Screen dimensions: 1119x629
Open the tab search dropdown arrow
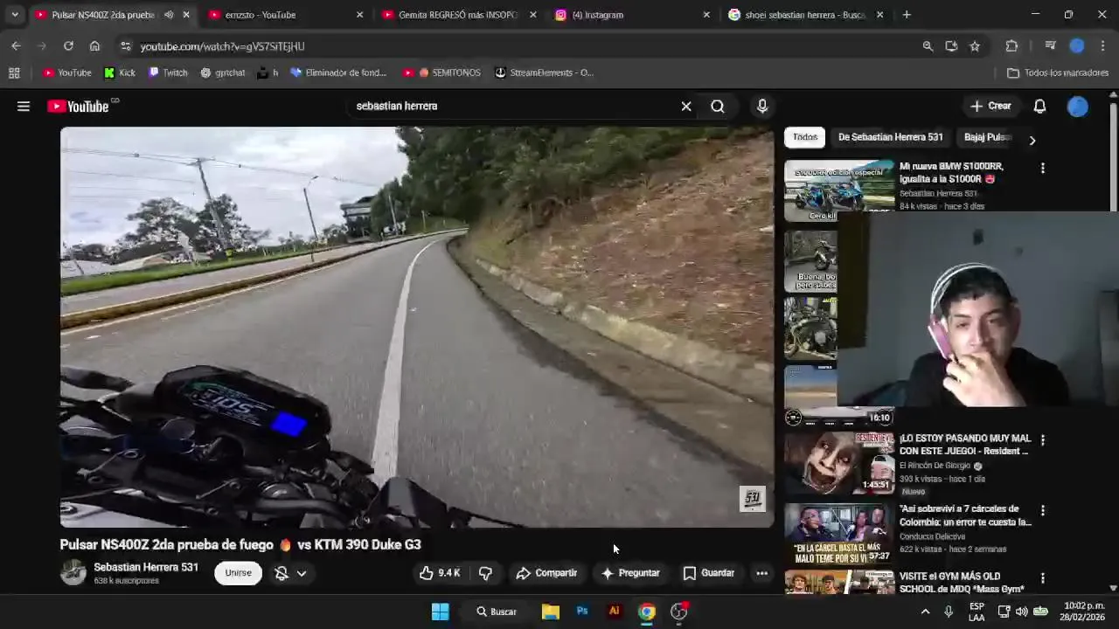[x=14, y=15]
